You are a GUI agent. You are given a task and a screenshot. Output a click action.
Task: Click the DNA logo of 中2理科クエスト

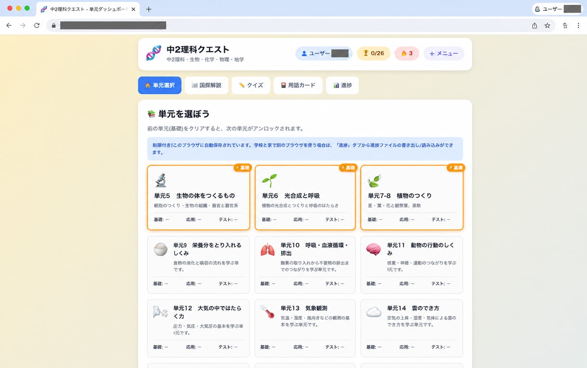click(x=154, y=53)
